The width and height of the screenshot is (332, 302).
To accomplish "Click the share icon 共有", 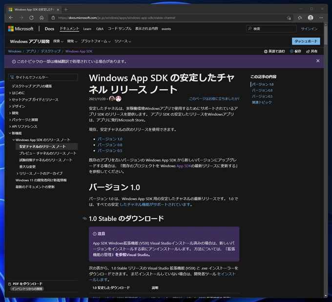I will click(308, 51).
